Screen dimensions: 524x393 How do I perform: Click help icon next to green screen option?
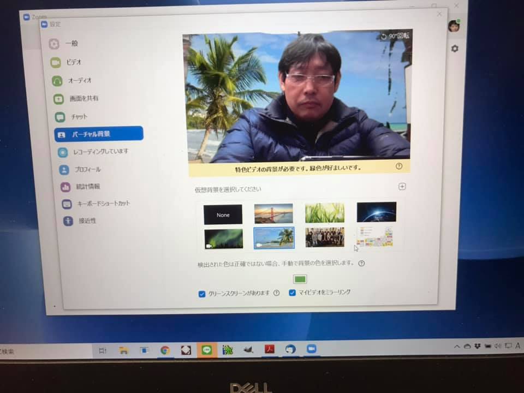276,293
